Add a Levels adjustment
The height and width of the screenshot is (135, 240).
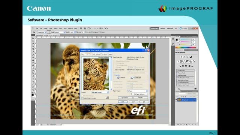point(184,57)
